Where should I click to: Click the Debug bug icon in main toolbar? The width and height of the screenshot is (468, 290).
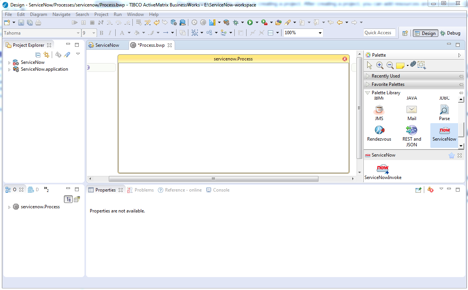pos(236,23)
